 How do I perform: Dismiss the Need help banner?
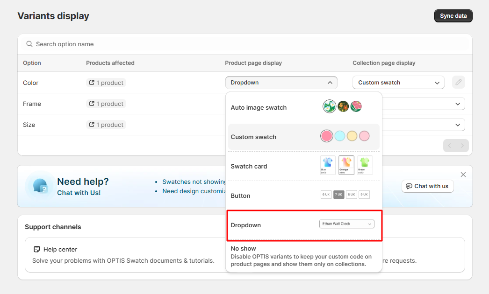[x=463, y=175]
